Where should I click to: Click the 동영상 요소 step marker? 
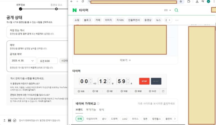pyautogui.click(x=56, y=9)
